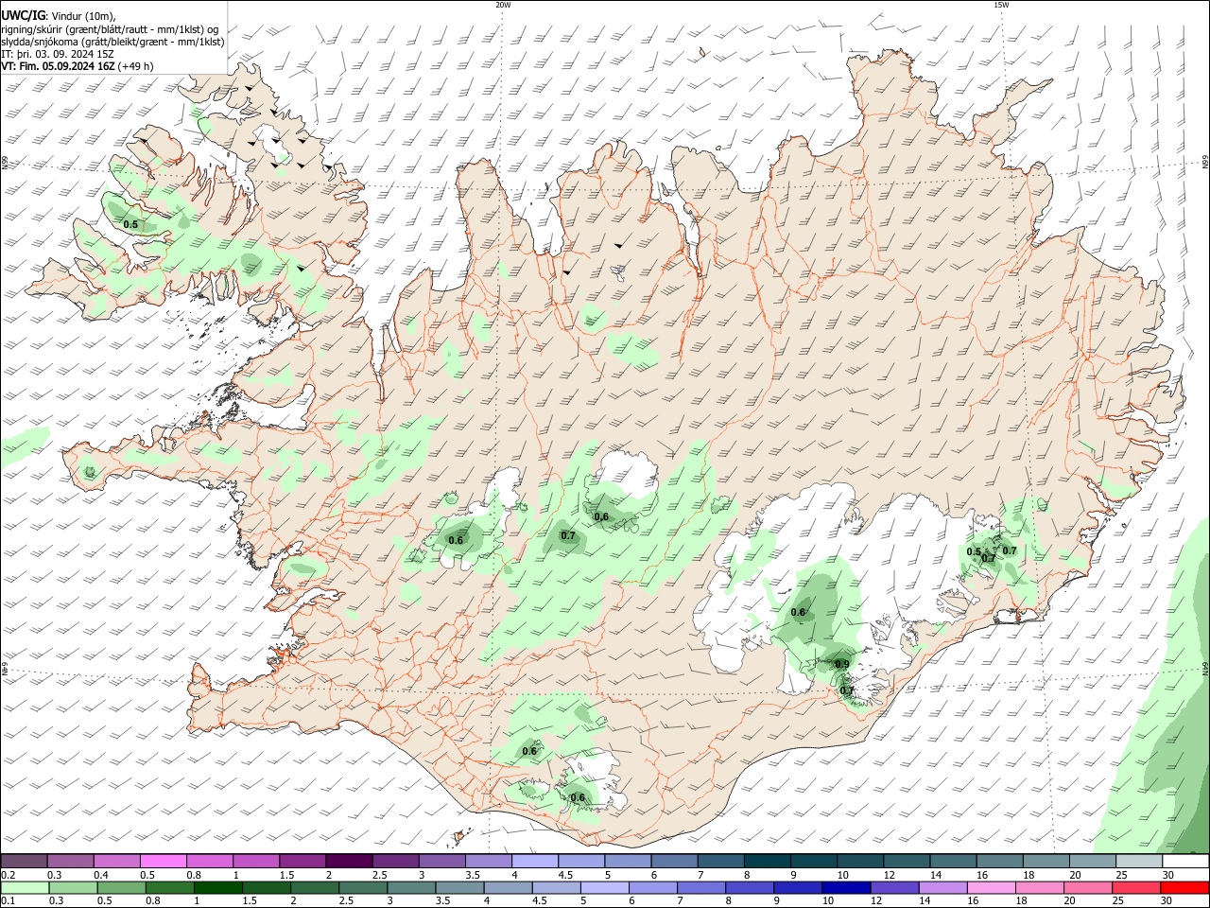
Task: Click the "0.4" label in the upper legend row
Action: [101, 875]
